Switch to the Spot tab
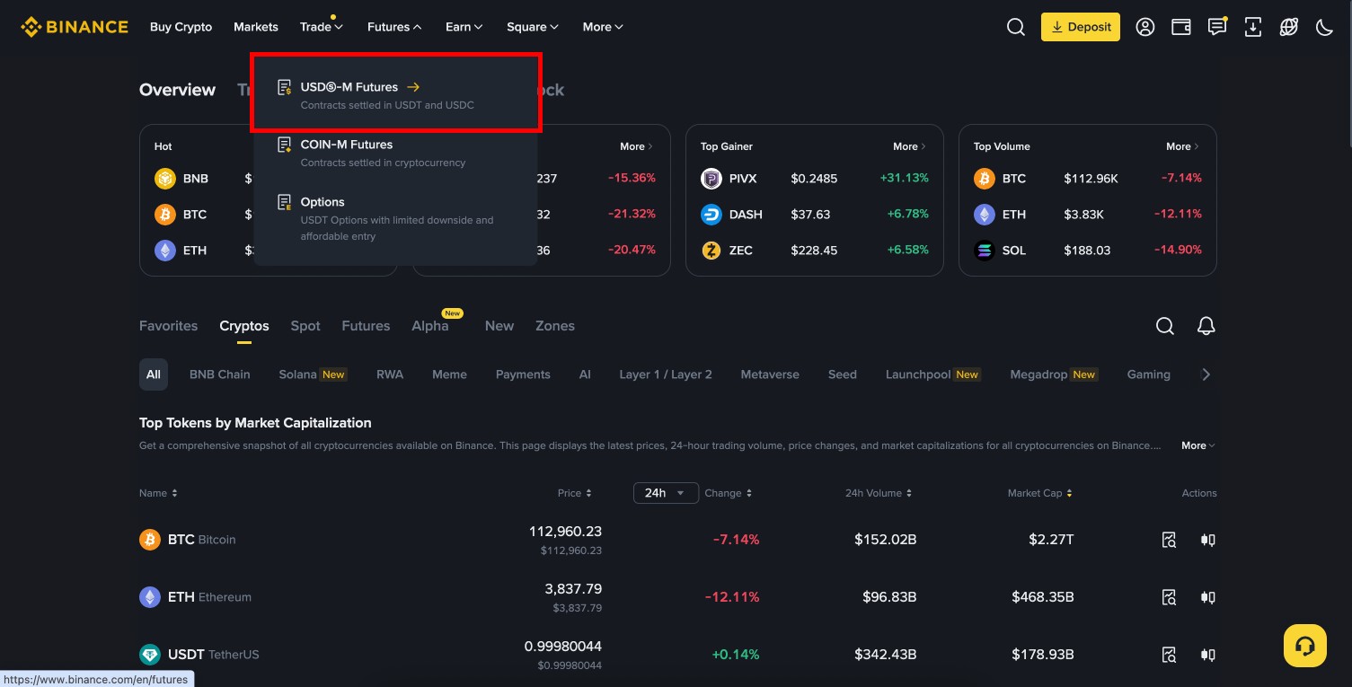 [305, 326]
